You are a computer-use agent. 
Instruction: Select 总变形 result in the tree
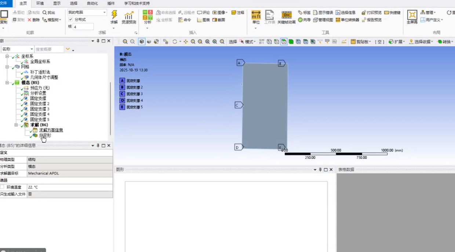tap(45, 135)
